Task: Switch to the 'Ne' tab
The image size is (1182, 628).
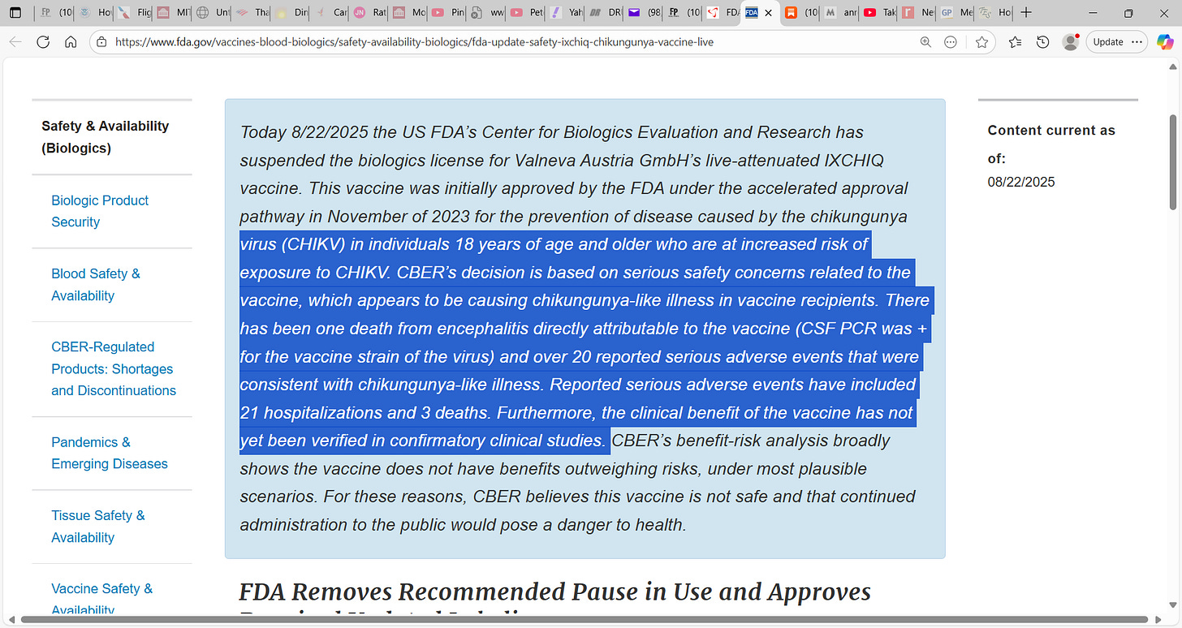Action: (919, 13)
